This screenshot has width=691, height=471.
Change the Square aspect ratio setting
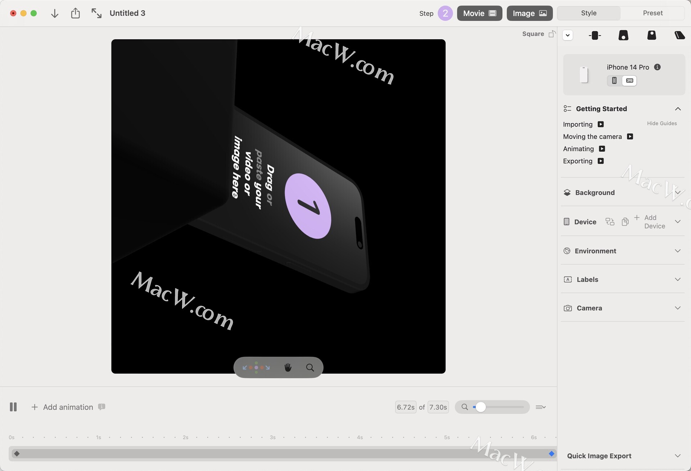(x=539, y=34)
